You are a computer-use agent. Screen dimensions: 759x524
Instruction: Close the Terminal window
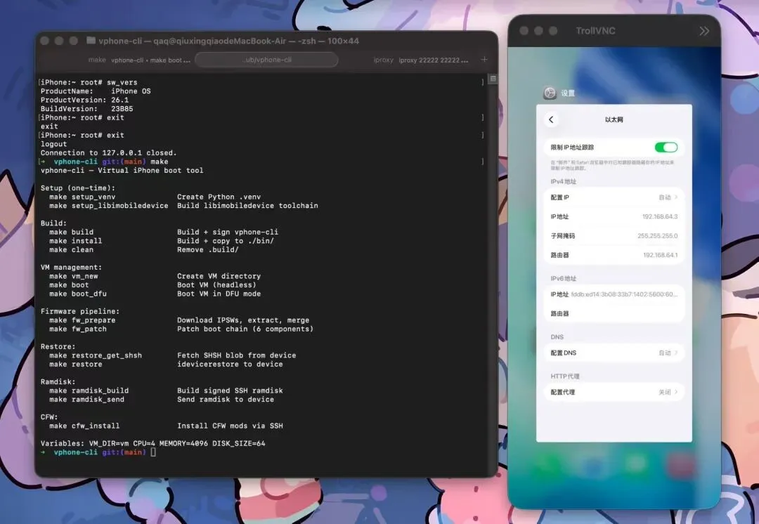(x=44, y=41)
